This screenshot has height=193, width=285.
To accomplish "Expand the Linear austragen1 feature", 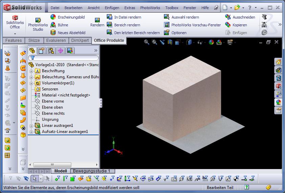I will 31,126.
